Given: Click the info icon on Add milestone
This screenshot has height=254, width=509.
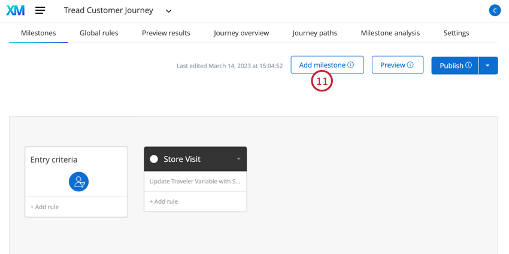Looking at the screenshot, I should [x=350, y=65].
